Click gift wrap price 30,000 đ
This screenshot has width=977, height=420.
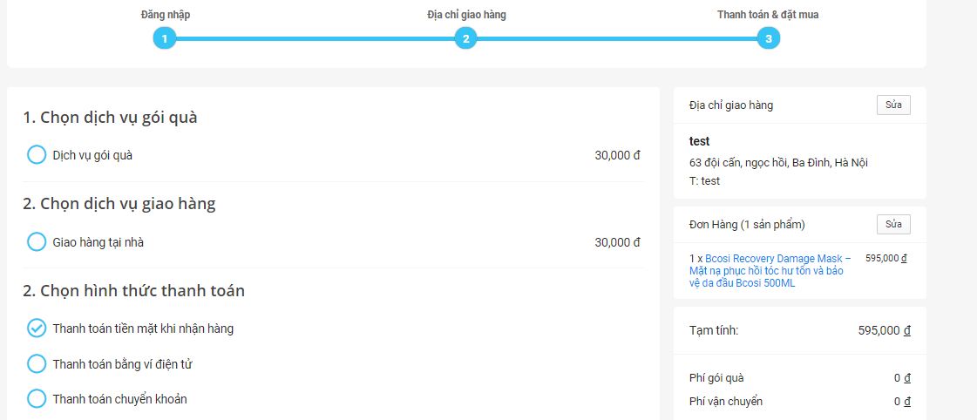[x=617, y=155]
